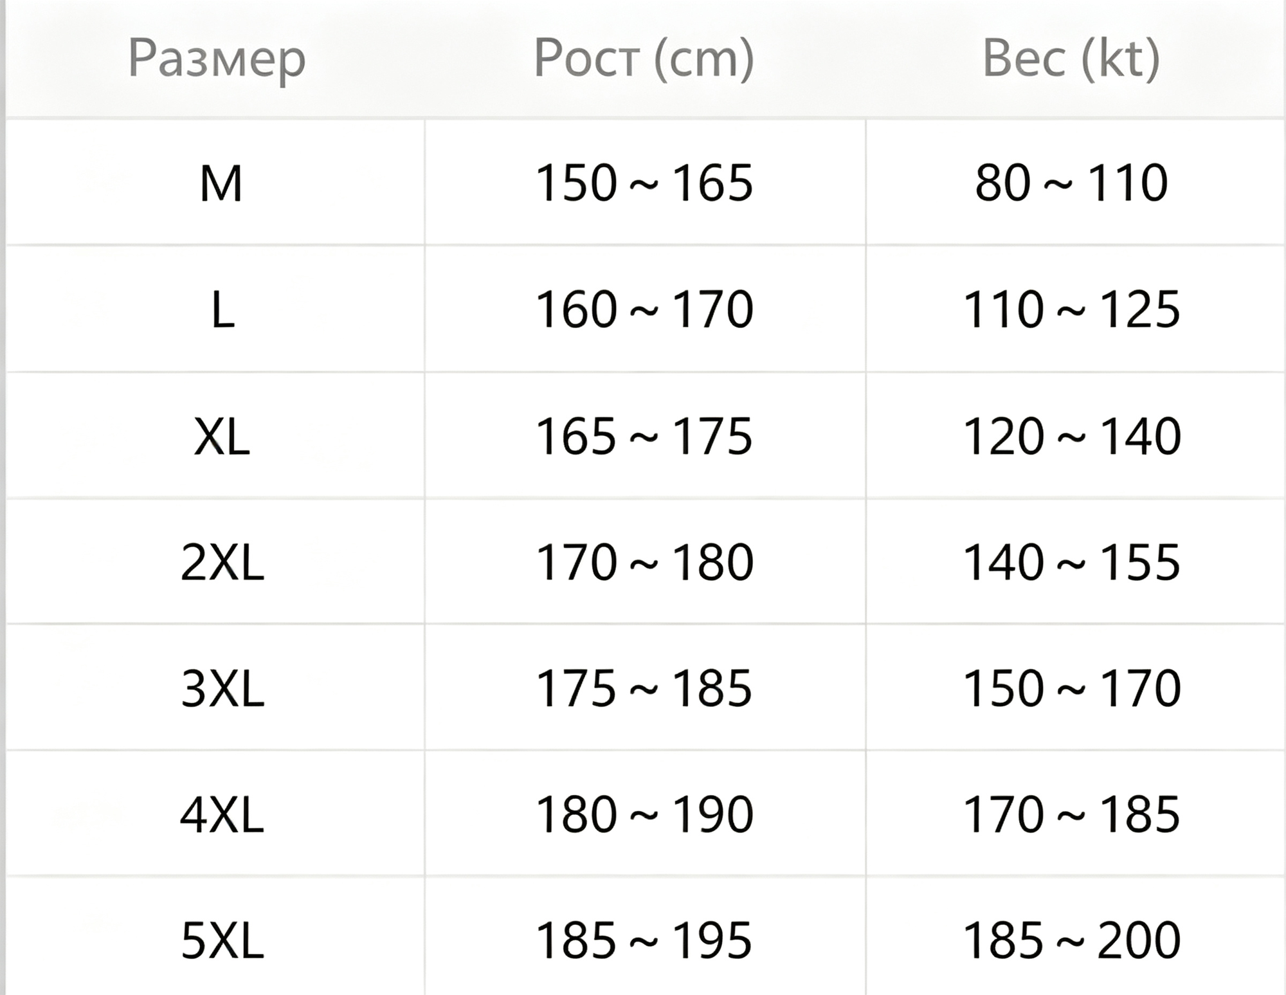
Task: Click the 80 ~ 110 weight cell
Action: 1075,182
